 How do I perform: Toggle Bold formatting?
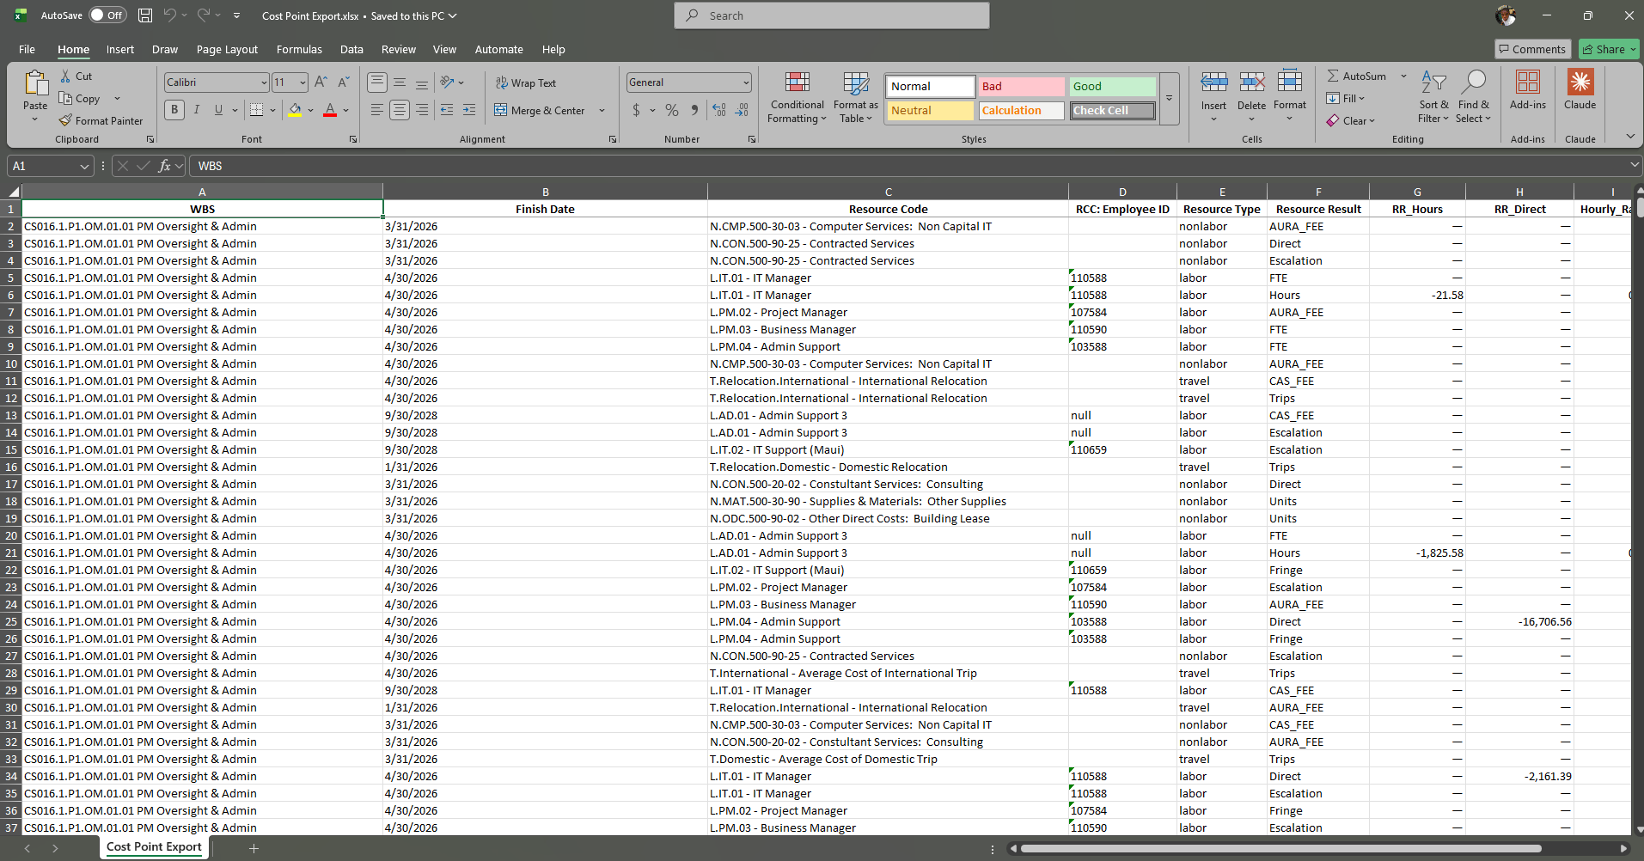(x=174, y=110)
